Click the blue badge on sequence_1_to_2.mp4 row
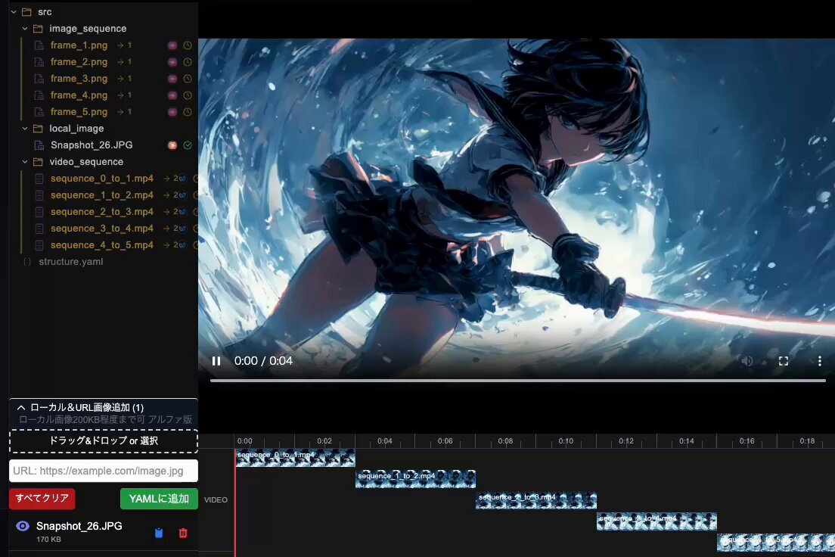The image size is (835, 557). [x=183, y=195]
